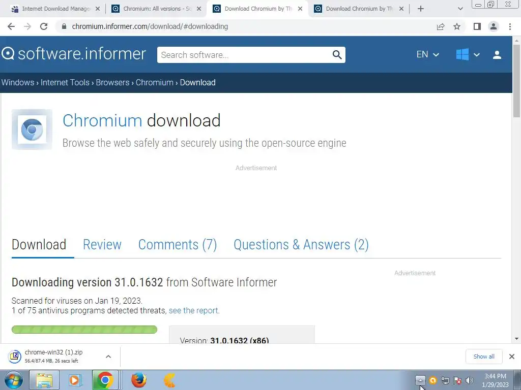Click the padlock icon in the address bar
The image size is (521, 390).
click(x=64, y=26)
